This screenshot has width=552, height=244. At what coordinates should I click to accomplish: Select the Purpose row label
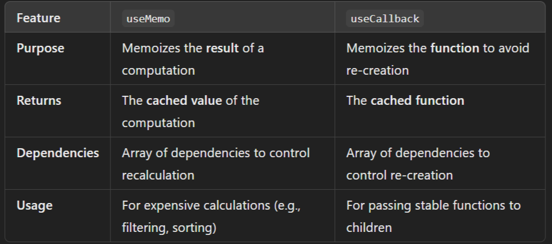point(40,48)
